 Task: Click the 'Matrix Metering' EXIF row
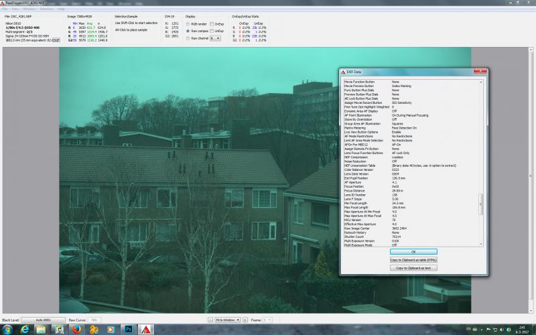411,128
